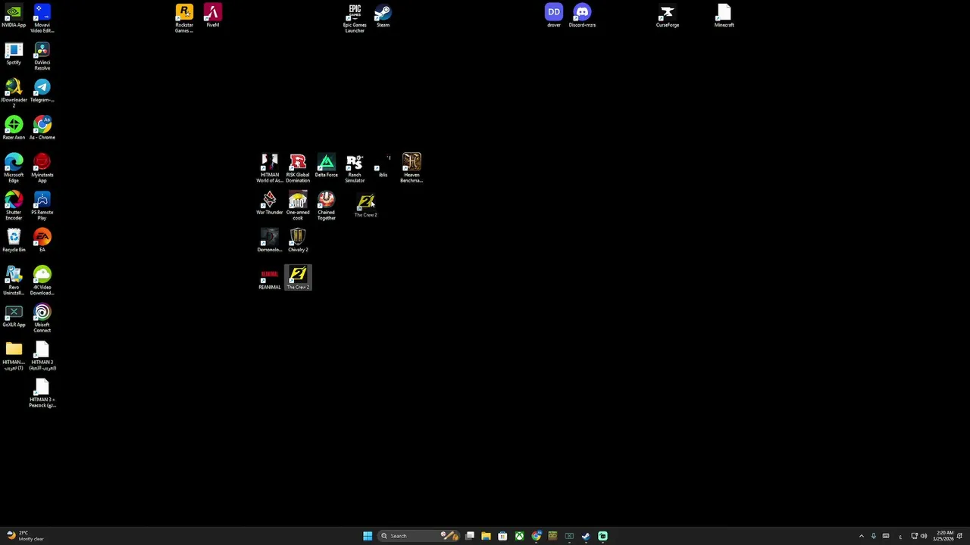Select the yellow HITMAN folder on desktop
The width and height of the screenshot is (970, 545).
14,356
